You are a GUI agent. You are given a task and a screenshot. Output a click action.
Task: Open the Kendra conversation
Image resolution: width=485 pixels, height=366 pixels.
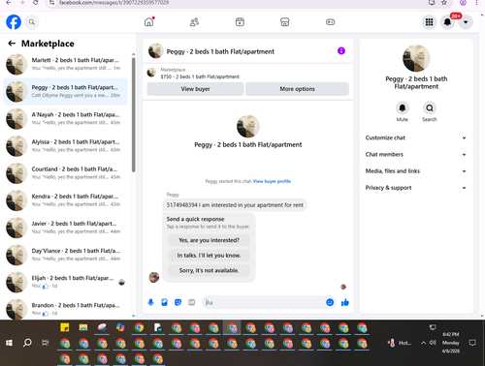point(65,200)
